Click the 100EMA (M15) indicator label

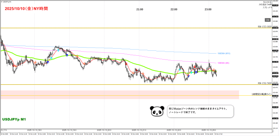[224, 53]
